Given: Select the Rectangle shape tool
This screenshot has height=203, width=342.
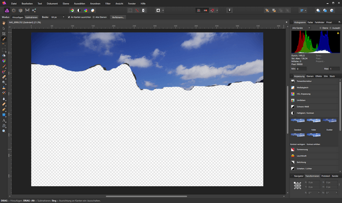Looking at the screenshot, I should pos(4,115).
